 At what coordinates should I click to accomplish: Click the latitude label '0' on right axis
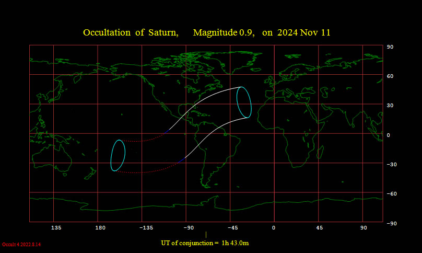[389, 135]
